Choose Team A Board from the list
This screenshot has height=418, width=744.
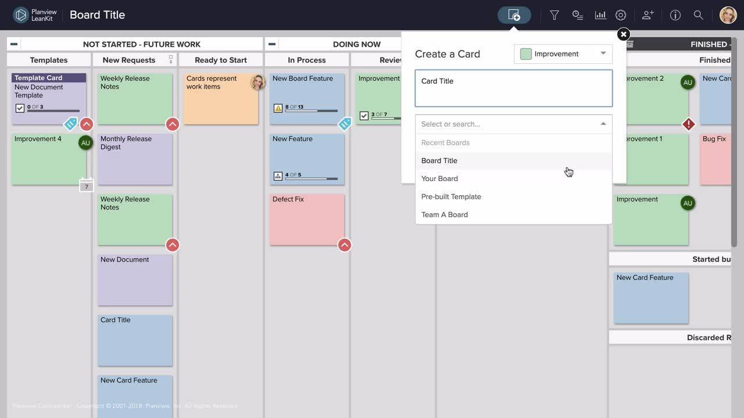click(445, 214)
